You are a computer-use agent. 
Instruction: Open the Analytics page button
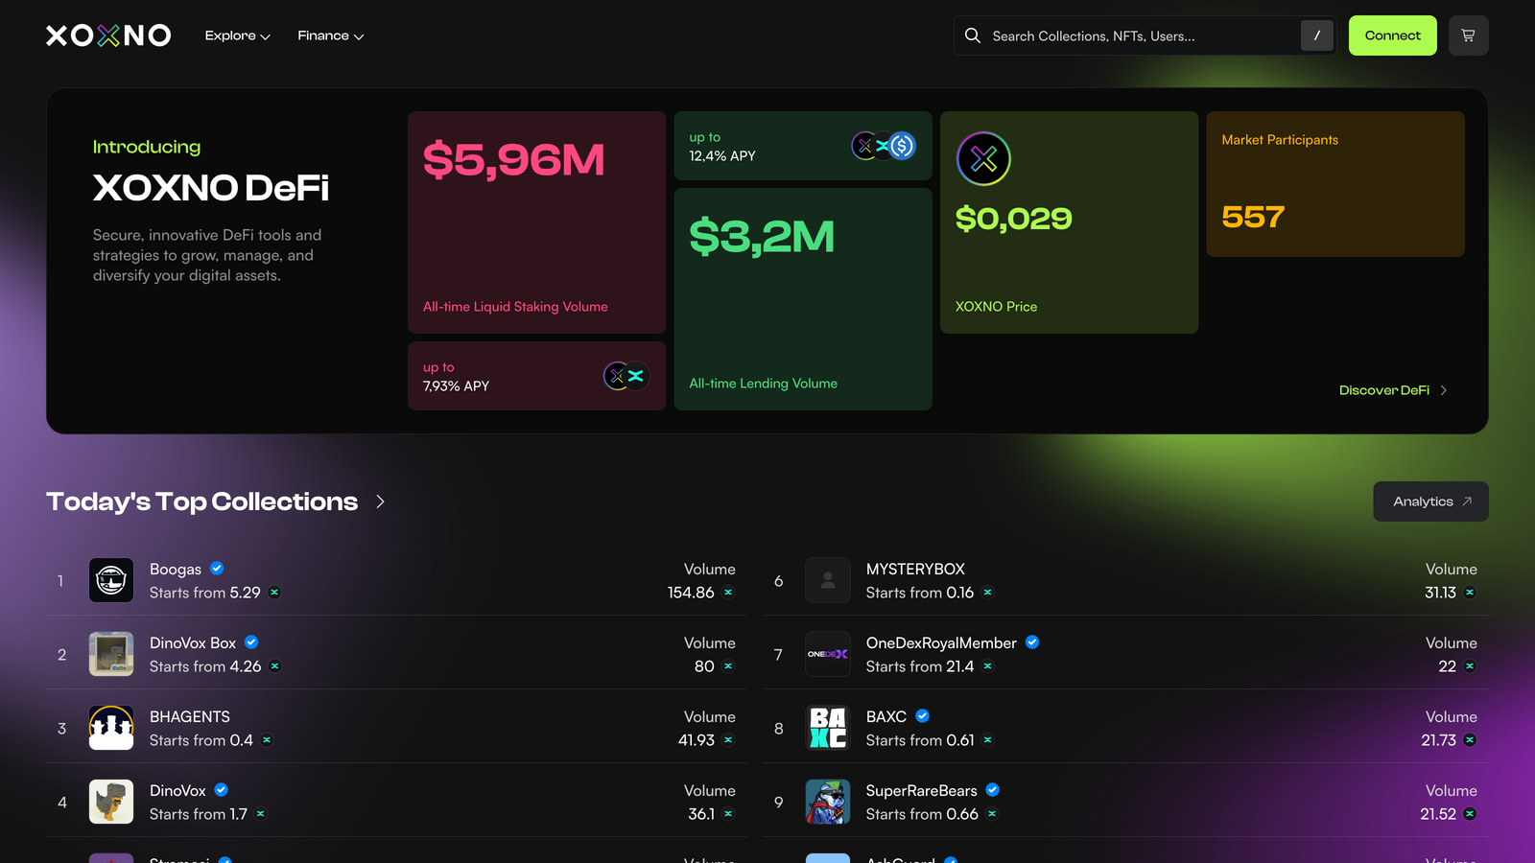coord(1430,501)
